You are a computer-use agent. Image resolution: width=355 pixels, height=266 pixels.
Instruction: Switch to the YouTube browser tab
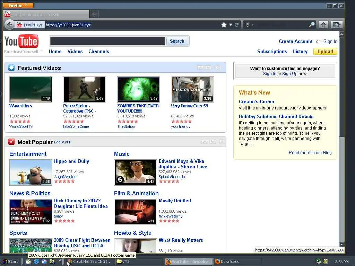point(46,15)
